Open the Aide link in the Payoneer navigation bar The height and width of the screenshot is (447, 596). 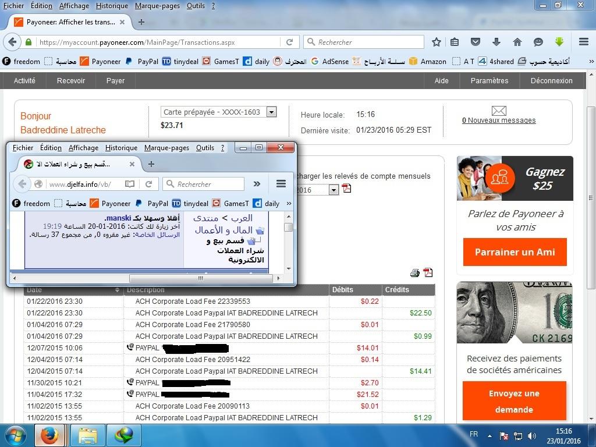[441, 80]
